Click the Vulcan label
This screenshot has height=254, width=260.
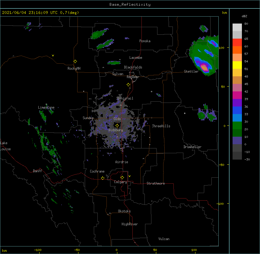coord(164,239)
